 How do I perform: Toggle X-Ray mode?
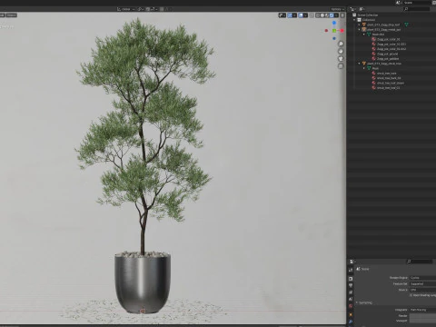coord(312,15)
